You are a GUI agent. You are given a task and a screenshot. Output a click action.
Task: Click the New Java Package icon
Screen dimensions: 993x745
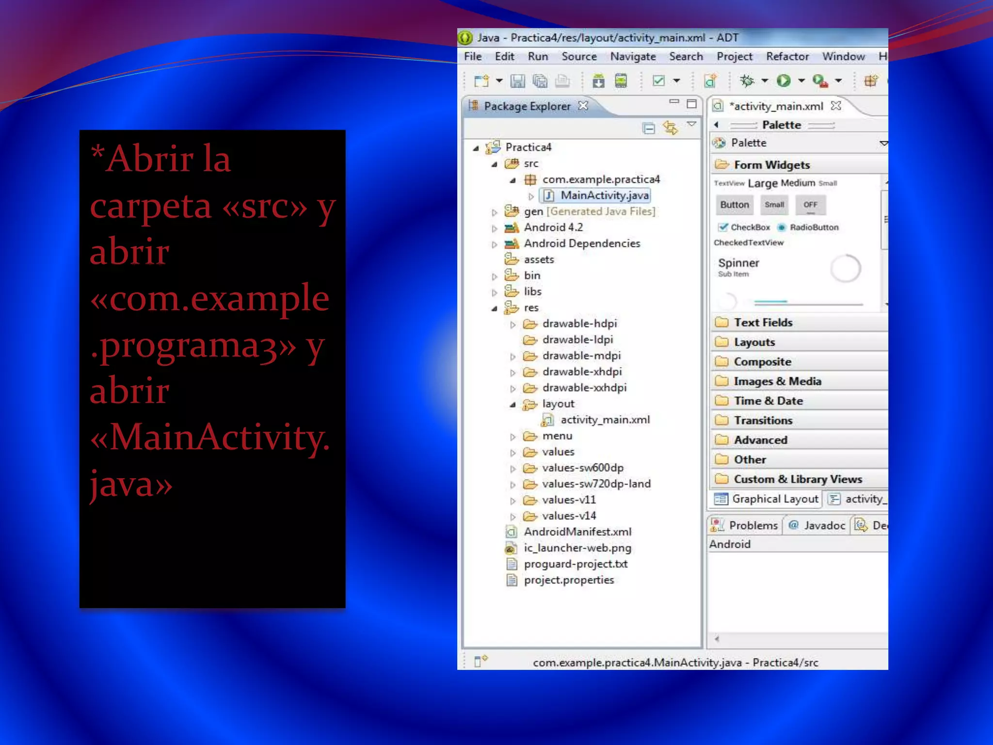871,81
